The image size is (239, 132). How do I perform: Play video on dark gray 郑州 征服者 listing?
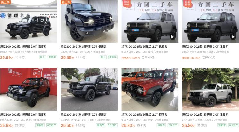233,37
